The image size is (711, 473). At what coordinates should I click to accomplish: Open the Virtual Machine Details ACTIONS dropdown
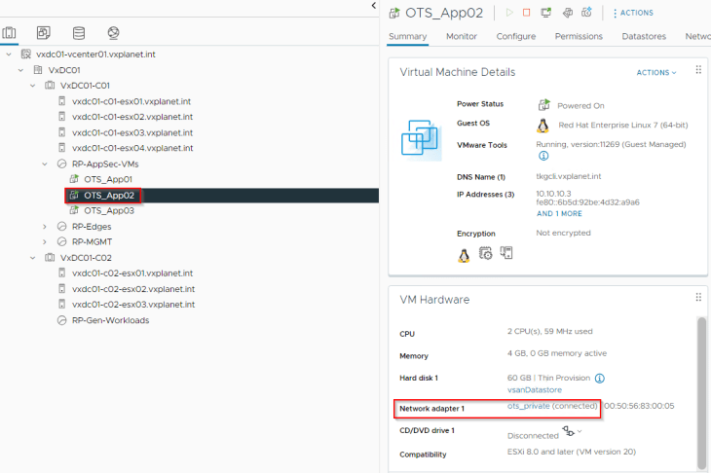(656, 72)
